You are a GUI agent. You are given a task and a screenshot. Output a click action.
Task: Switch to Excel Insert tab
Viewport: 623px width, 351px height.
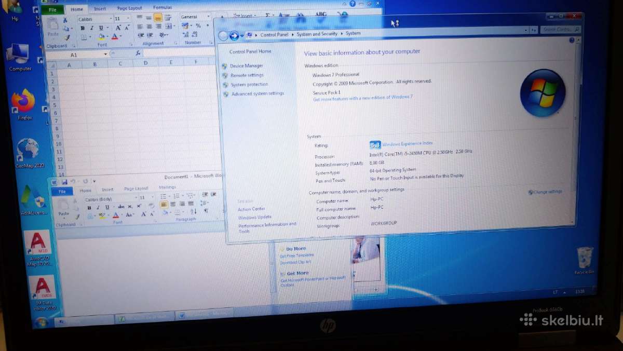pos(100,9)
